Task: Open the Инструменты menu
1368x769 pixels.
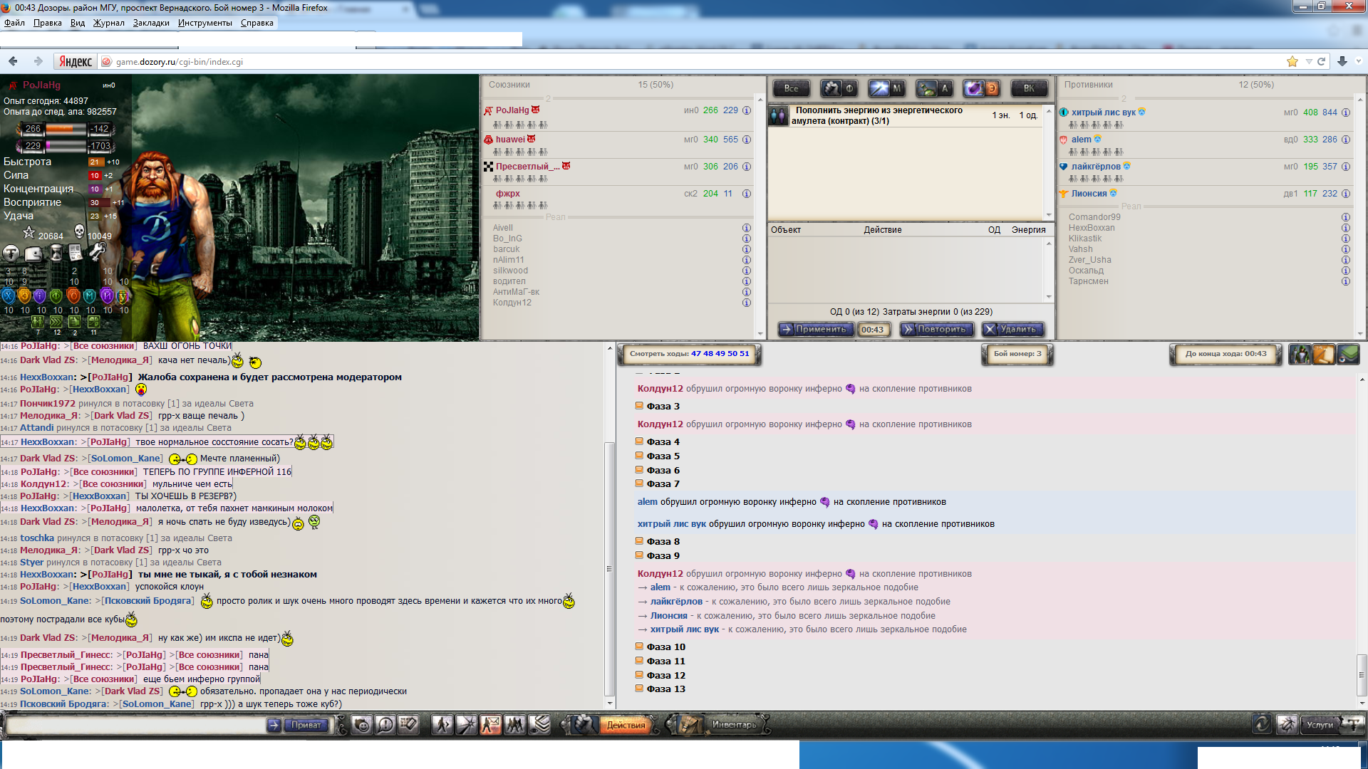Action: pyautogui.click(x=205, y=23)
